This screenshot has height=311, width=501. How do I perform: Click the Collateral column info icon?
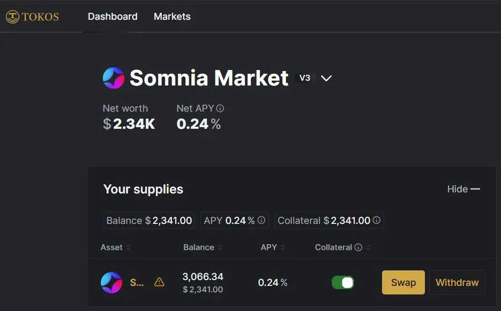358,247
